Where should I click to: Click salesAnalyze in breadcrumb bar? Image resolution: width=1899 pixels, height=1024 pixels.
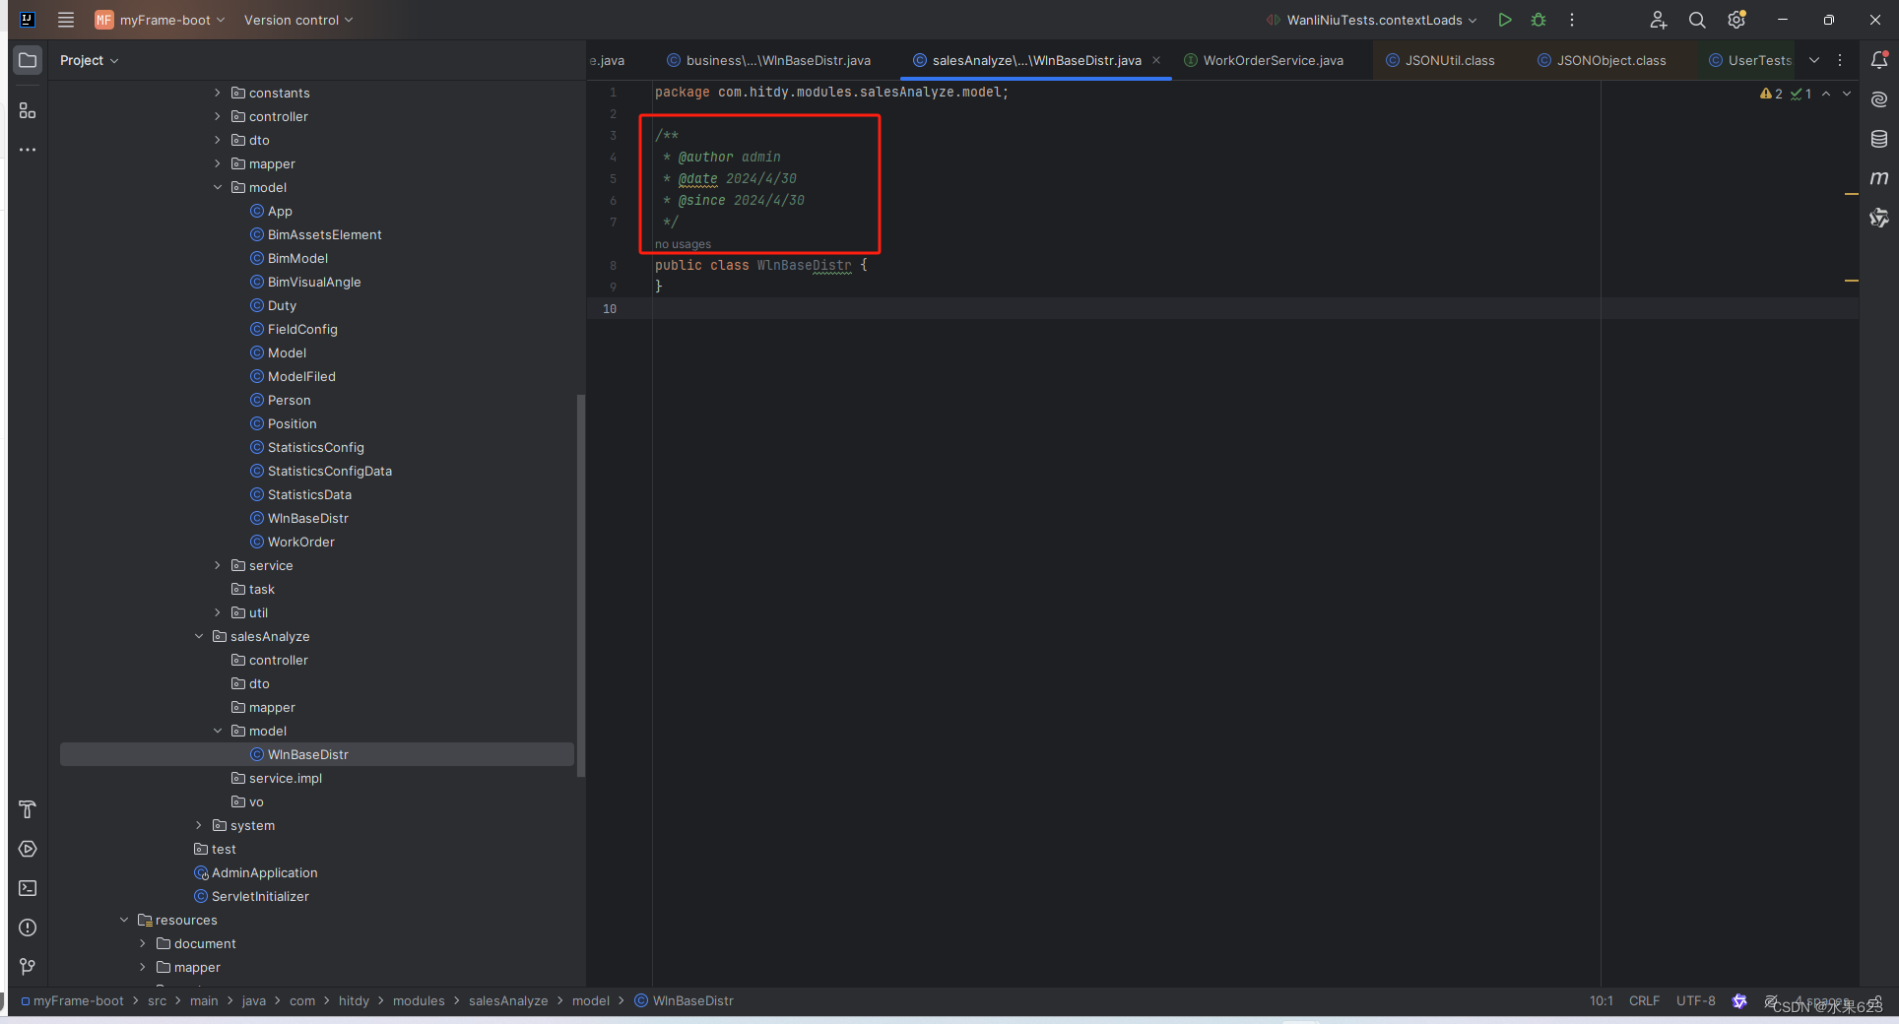[x=508, y=1000]
